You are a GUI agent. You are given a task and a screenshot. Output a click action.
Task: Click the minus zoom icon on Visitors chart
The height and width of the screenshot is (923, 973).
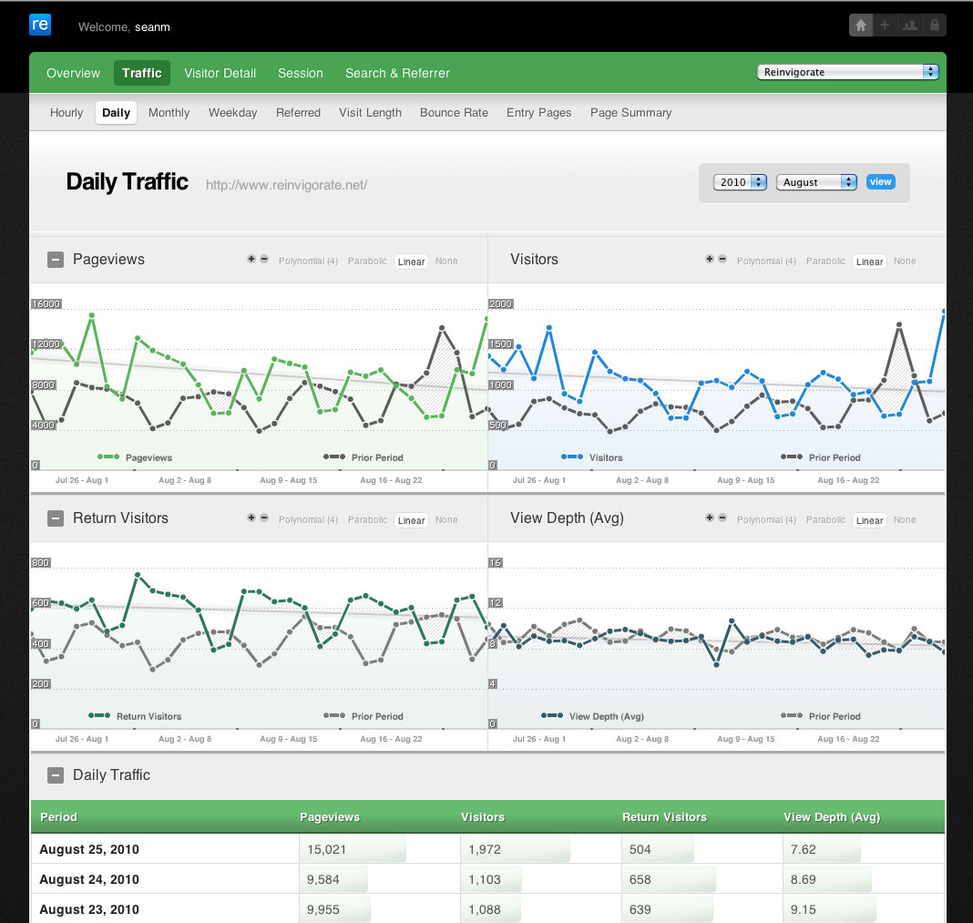tap(722, 260)
